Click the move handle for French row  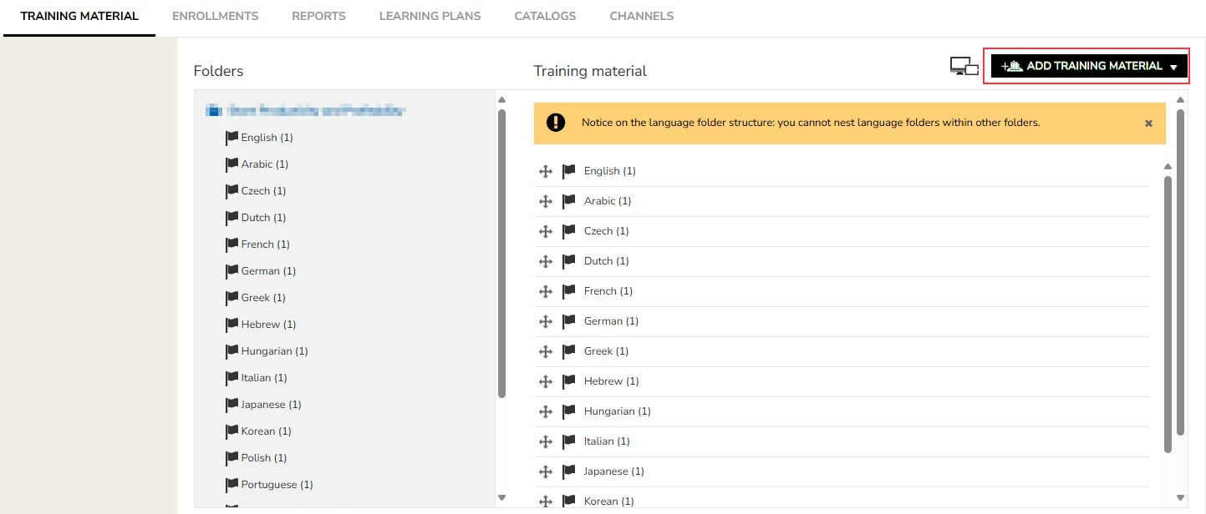click(546, 291)
